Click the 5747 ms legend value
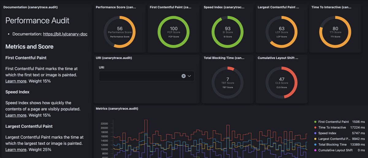Image resolution: width=368 pixels, height=158 pixels. (359, 133)
